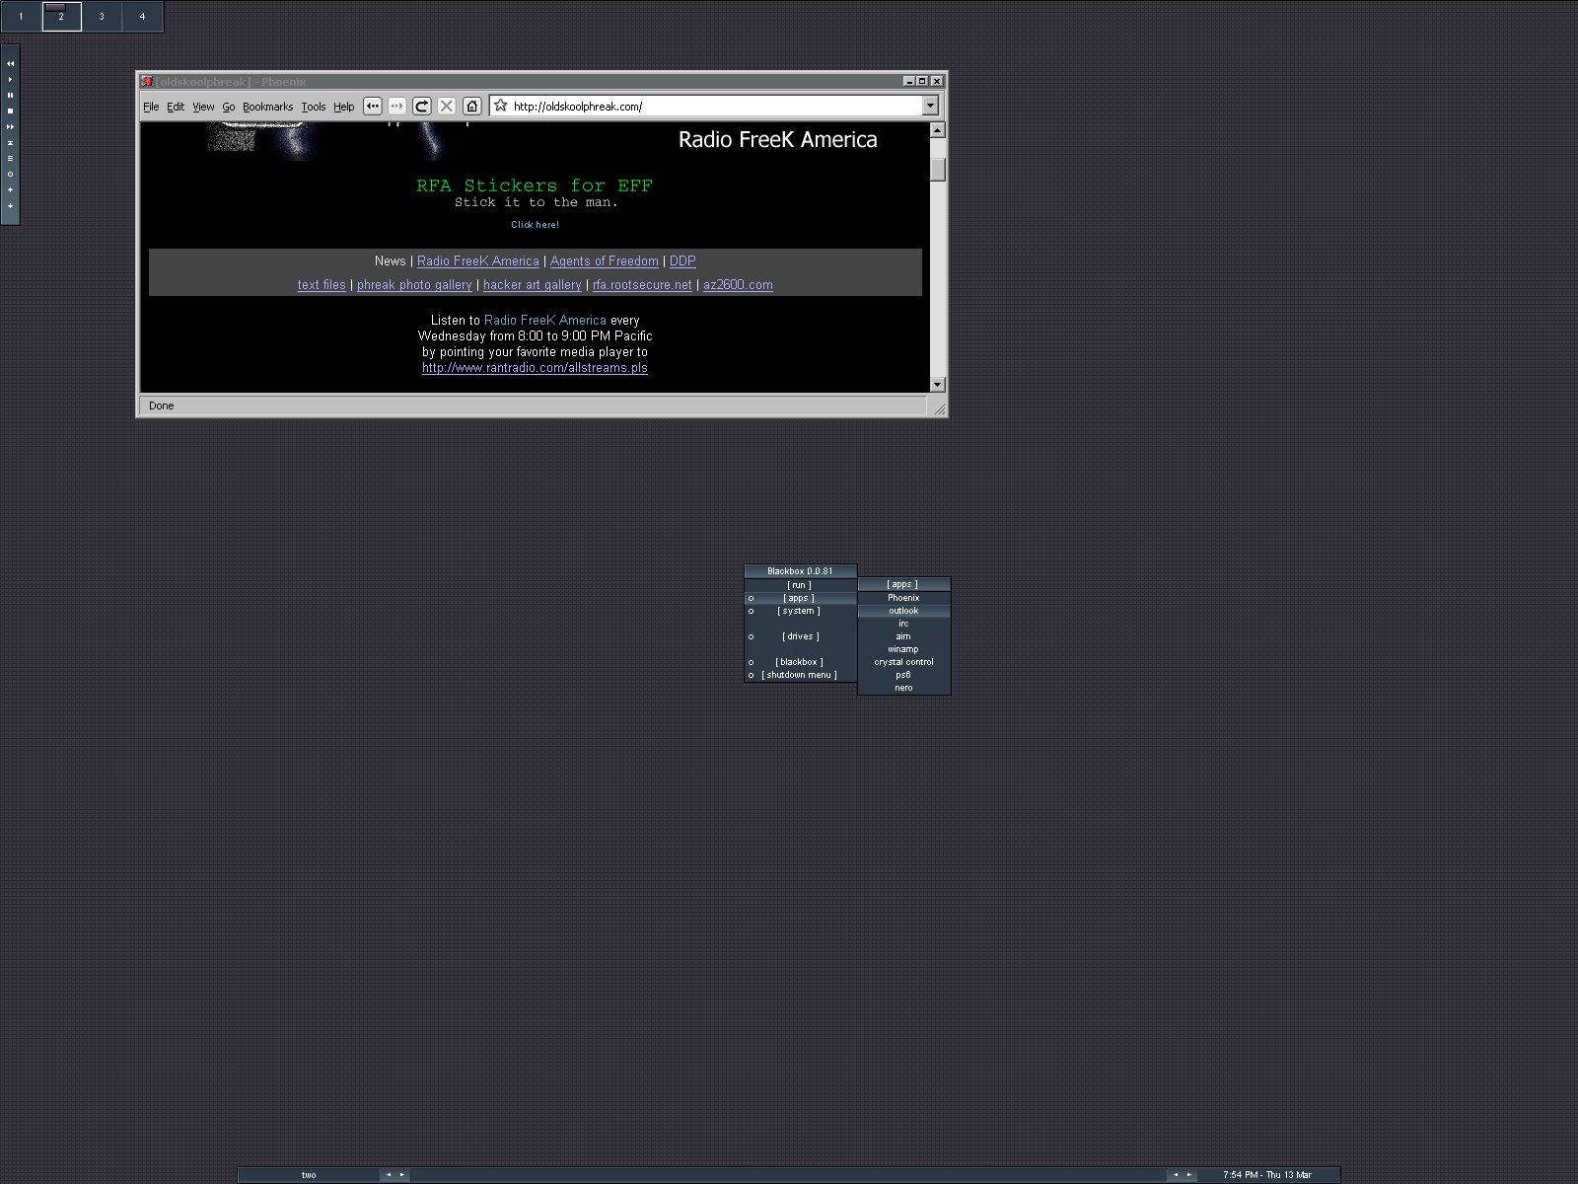
Task: Click the eject icon in the side player bar
Action: [x=11, y=142]
